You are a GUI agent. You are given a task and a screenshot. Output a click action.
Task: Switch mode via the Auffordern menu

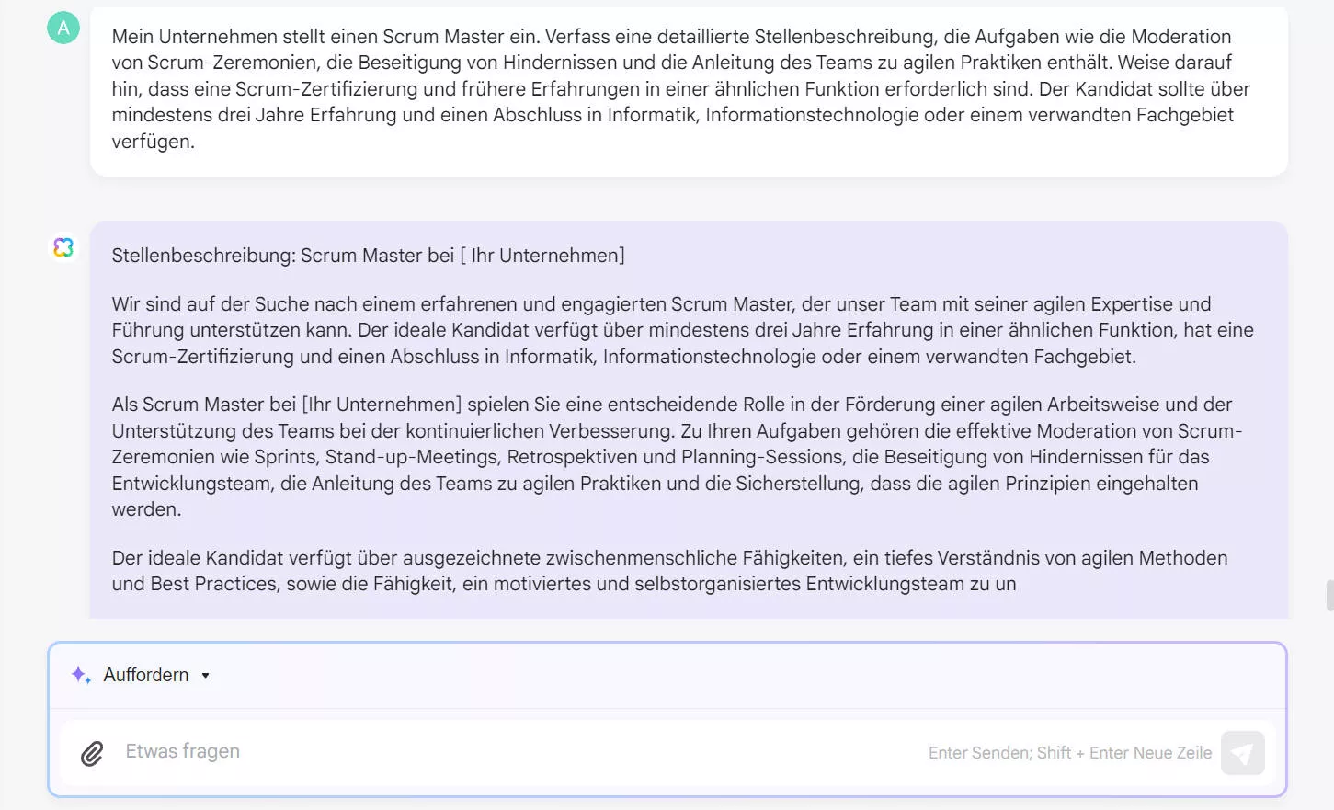(x=147, y=674)
